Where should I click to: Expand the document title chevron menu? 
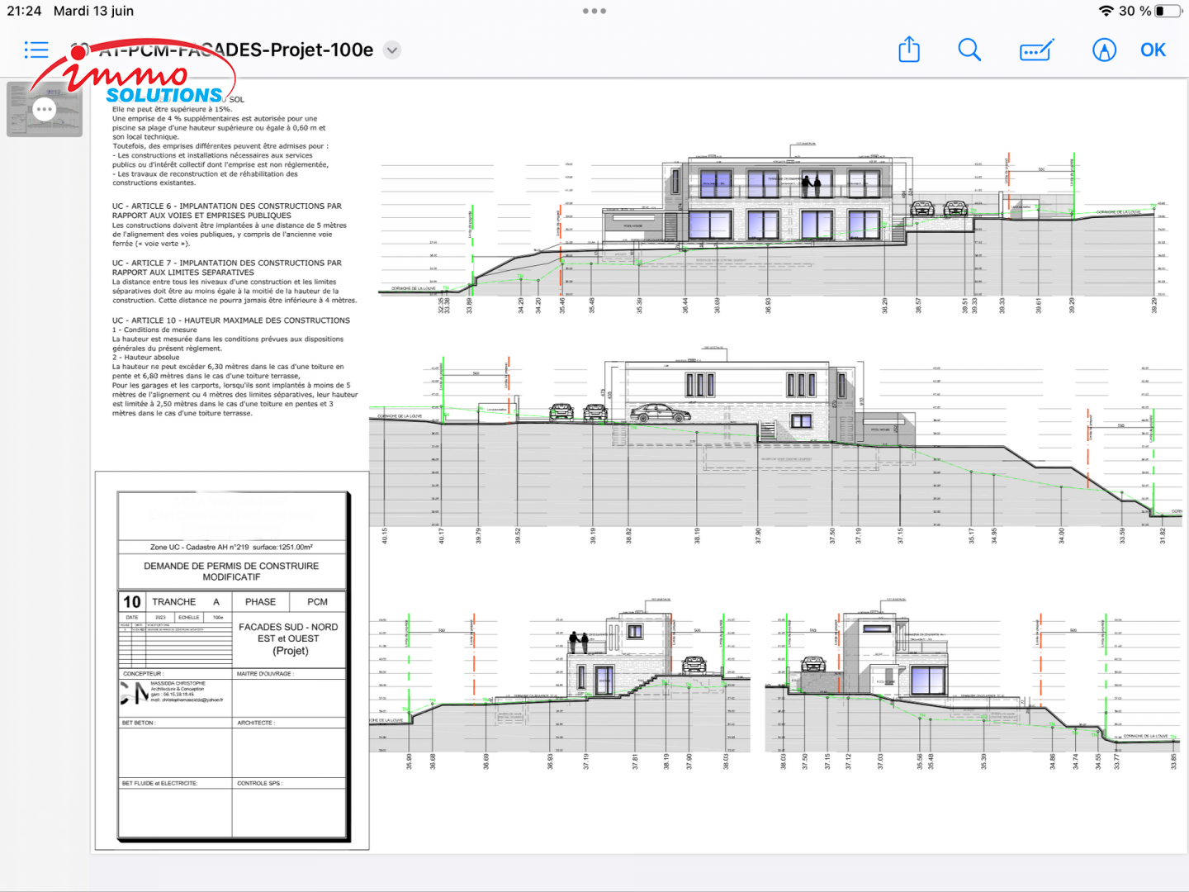[x=393, y=50]
